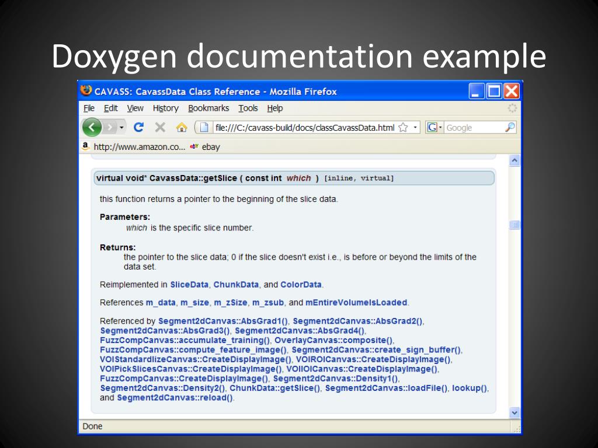
Task: Follow the ColorData link
Action: (x=301, y=285)
